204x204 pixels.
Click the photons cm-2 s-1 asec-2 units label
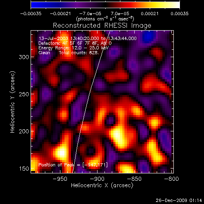tap(105, 19)
